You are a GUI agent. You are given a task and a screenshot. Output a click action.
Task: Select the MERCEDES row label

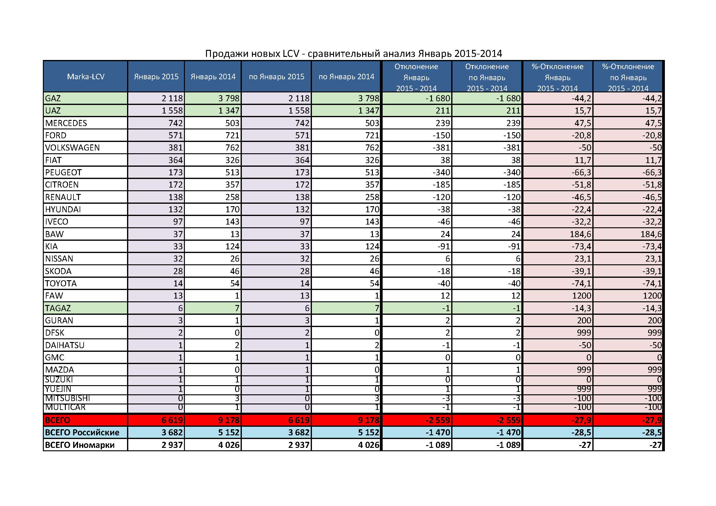66,123
